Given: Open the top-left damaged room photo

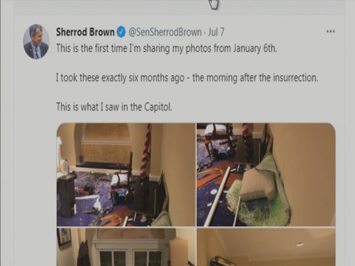Looking at the screenshot, I should point(126,174).
